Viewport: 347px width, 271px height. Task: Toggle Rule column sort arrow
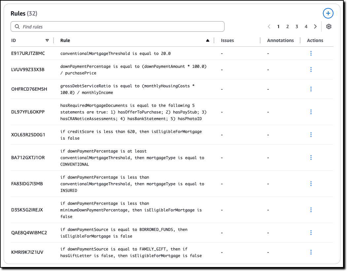(x=207, y=40)
